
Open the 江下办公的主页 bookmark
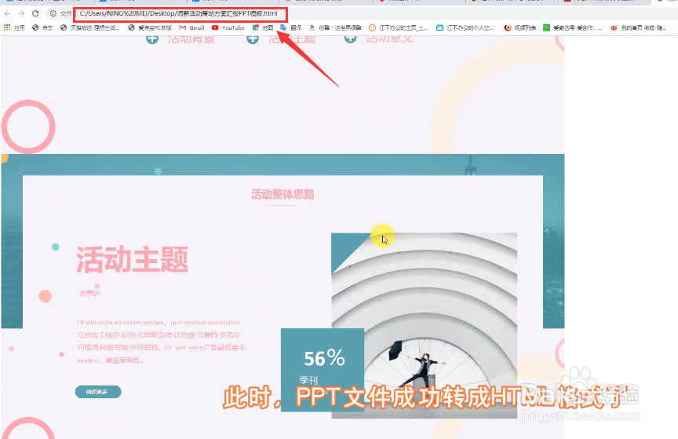pyautogui.click(x=398, y=27)
